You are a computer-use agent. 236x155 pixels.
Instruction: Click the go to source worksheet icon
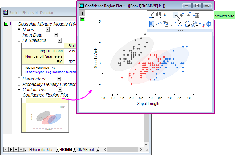pos(196,15)
